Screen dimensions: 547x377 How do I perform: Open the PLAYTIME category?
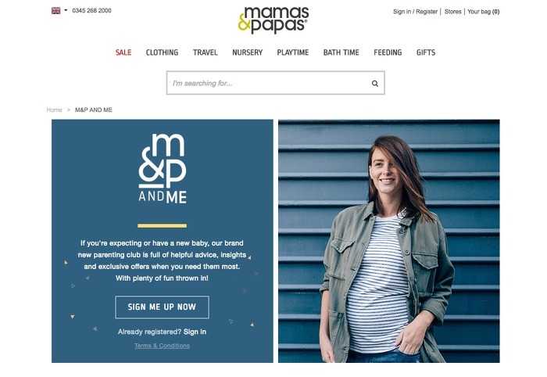point(293,52)
